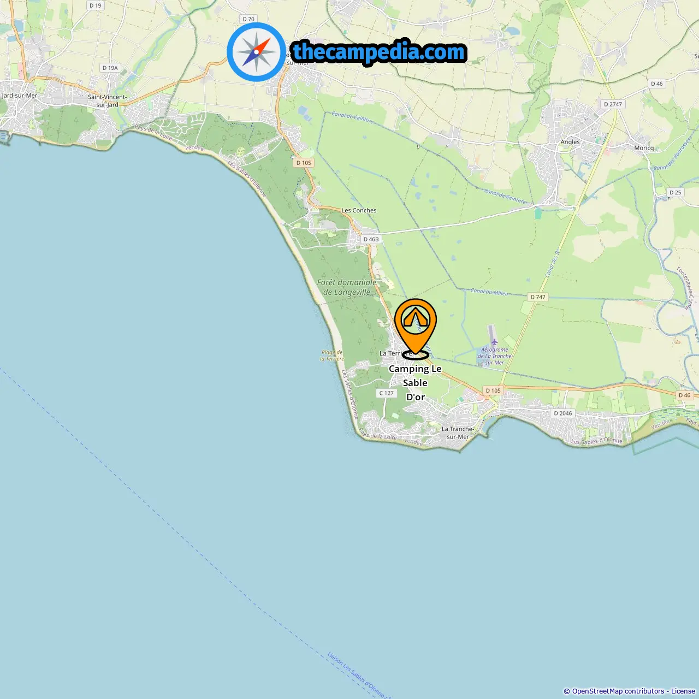
Task: Click the airplane icon at Aérodrome de La Tranche
Action: [494, 342]
